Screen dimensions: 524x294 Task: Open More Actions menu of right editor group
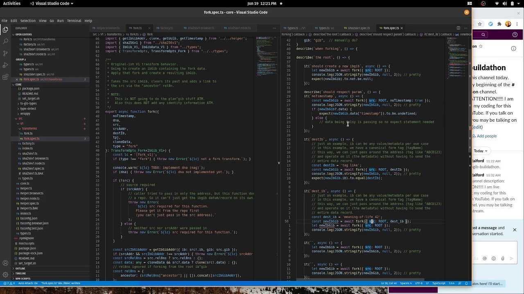[465, 28]
